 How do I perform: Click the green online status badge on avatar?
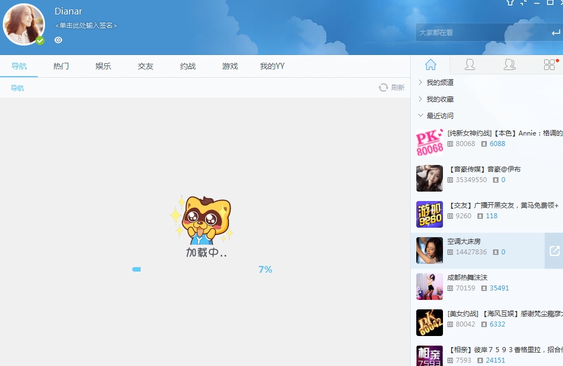[x=40, y=41]
